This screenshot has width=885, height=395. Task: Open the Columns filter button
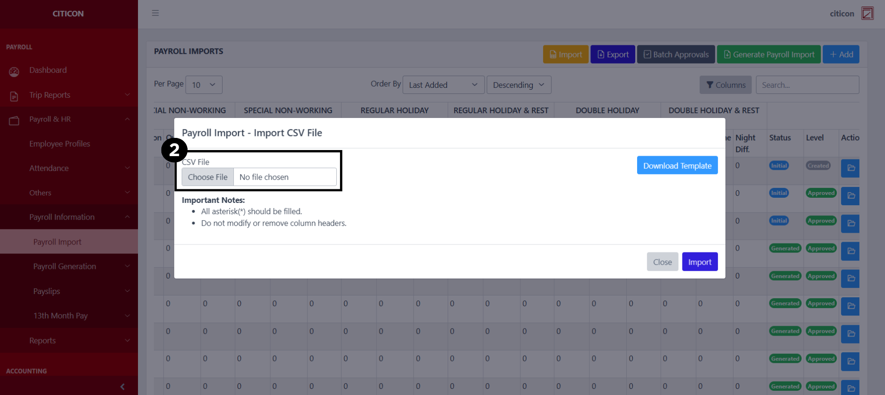click(x=725, y=85)
